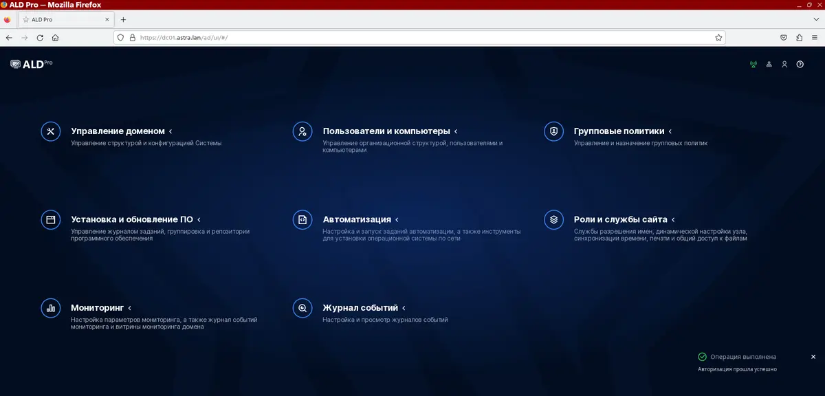Open the help question mark icon
Image resolution: width=825 pixels, height=396 pixels.
pyautogui.click(x=800, y=65)
